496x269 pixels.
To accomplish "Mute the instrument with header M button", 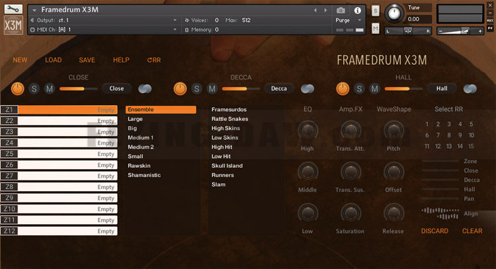I will pos(376,29).
